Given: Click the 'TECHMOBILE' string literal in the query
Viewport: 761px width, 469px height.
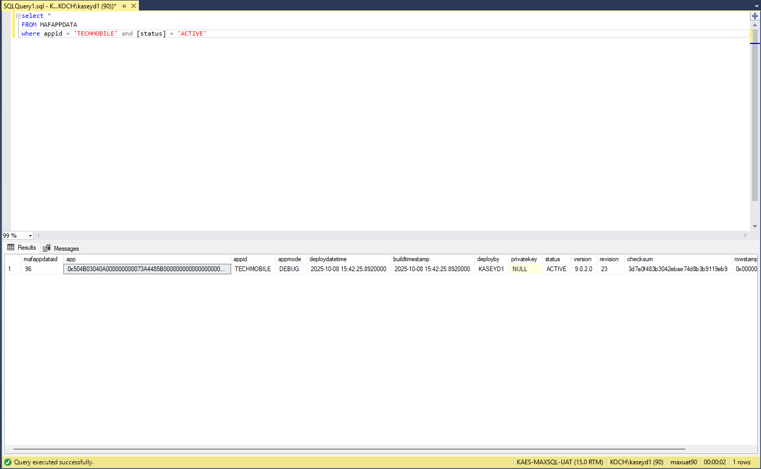Looking at the screenshot, I should coord(95,33).
